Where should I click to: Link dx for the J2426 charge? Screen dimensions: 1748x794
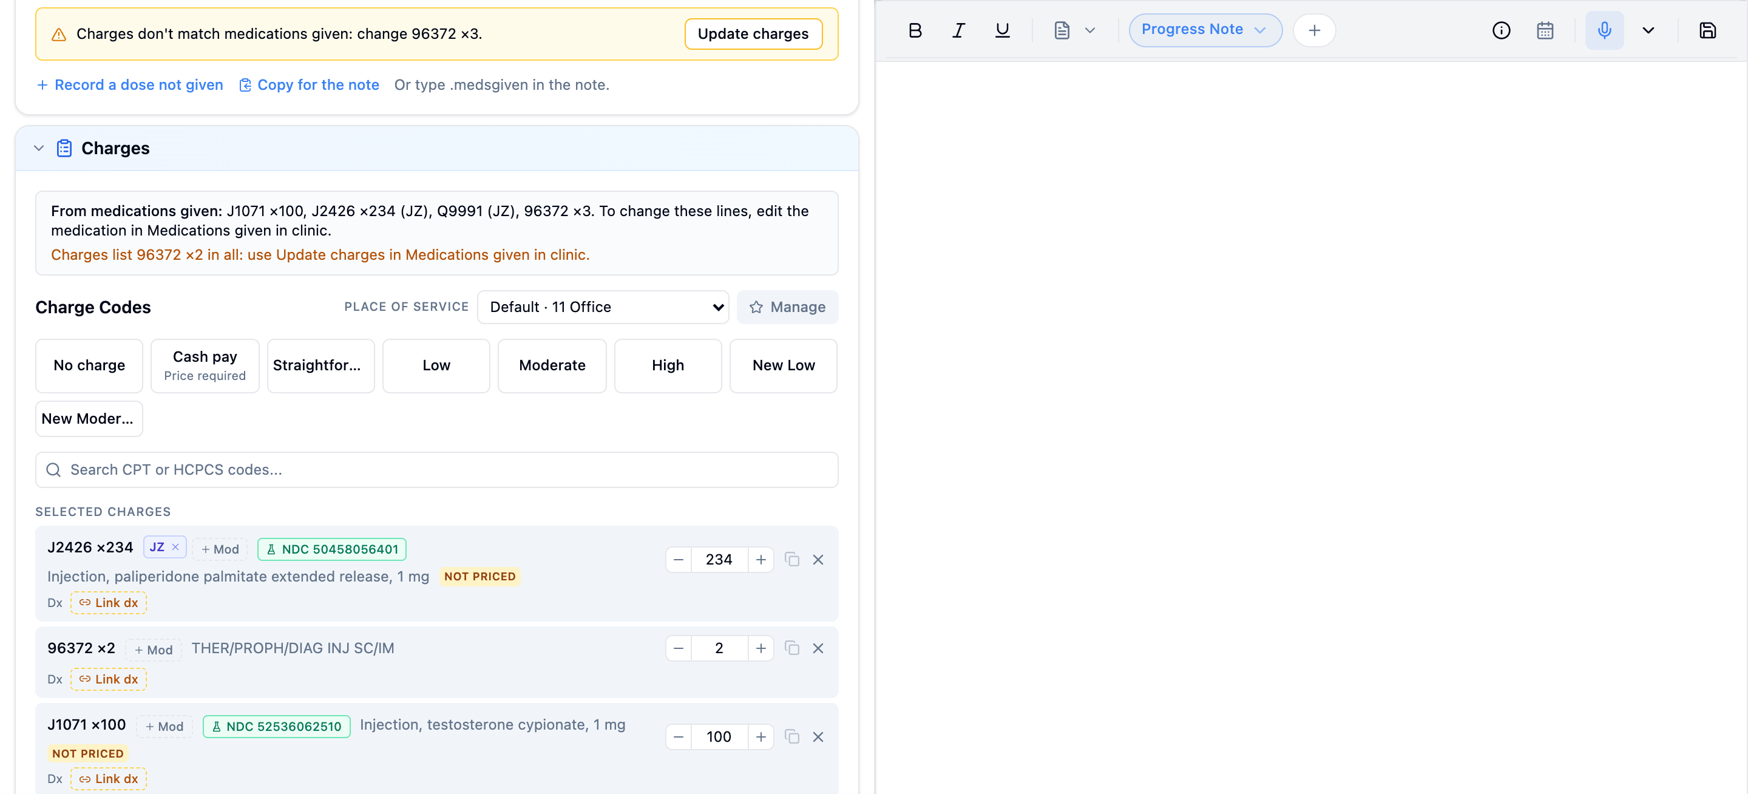[109, 603]
